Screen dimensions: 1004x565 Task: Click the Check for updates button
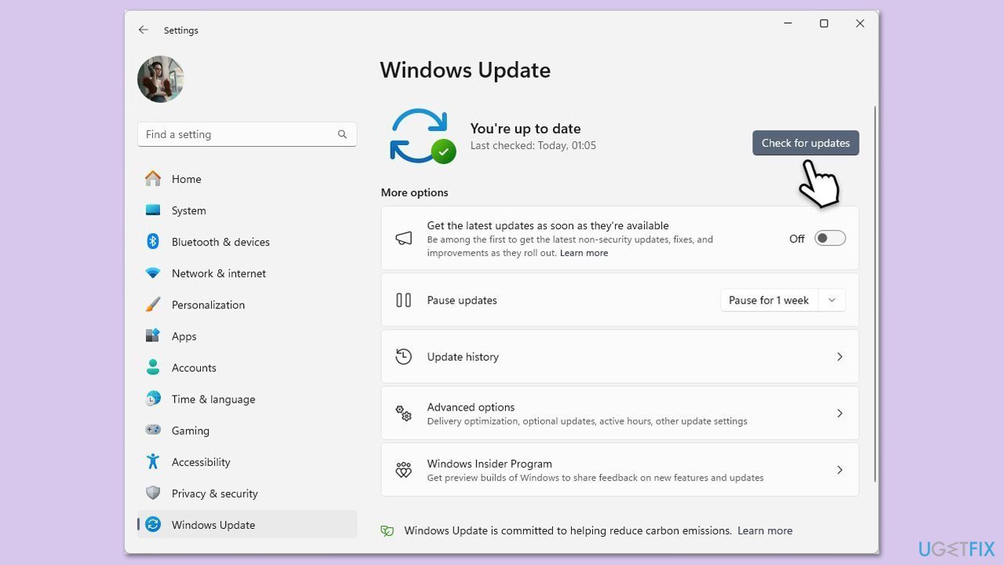coord(806,143)
